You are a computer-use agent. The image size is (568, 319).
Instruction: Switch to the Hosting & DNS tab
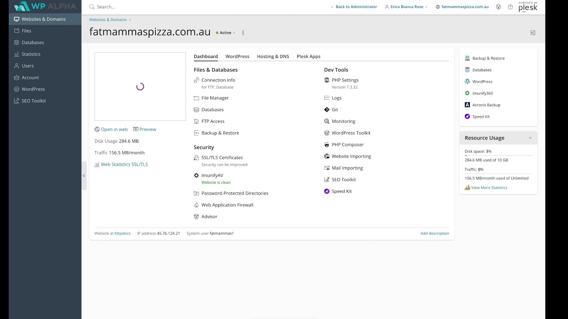tap(273, 57)
